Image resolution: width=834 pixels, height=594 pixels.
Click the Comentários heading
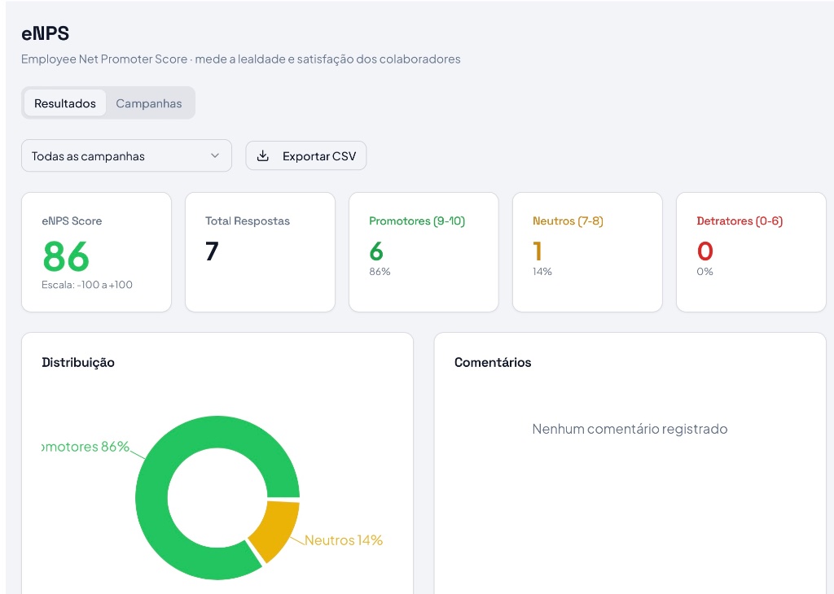pyautogui.click(x=493, y=362)
